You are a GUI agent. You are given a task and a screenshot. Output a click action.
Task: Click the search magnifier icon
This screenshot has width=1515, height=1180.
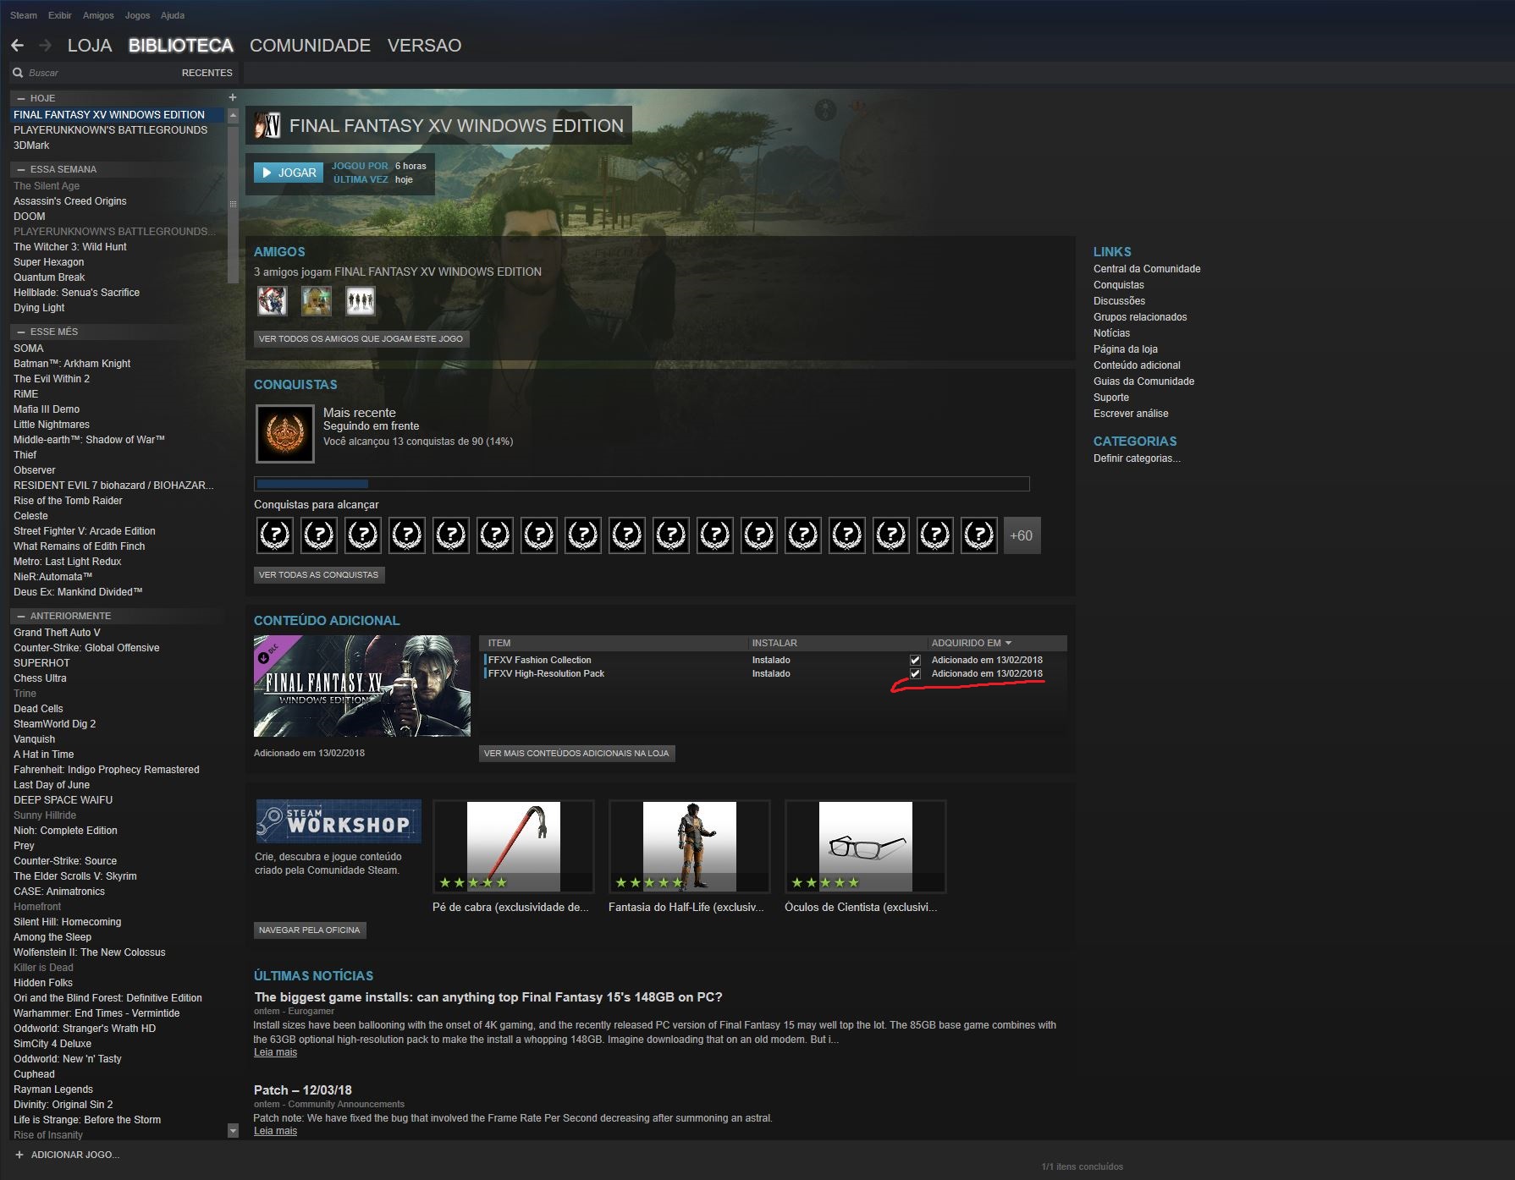[x=18, y=73]
